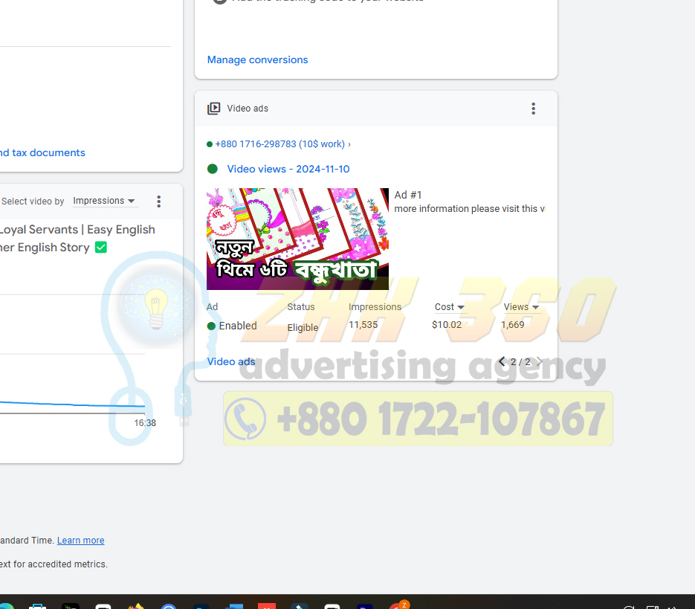This screenshot has width=695, height=609.
Task: Click the Loyal Servants Easy English video title
Action: (x=77, y=239)
